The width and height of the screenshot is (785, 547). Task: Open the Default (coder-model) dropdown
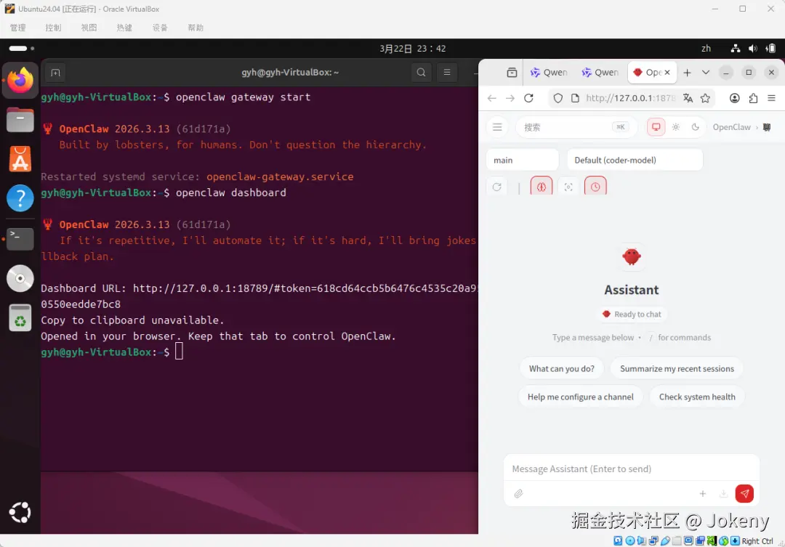tap(635, 160)
